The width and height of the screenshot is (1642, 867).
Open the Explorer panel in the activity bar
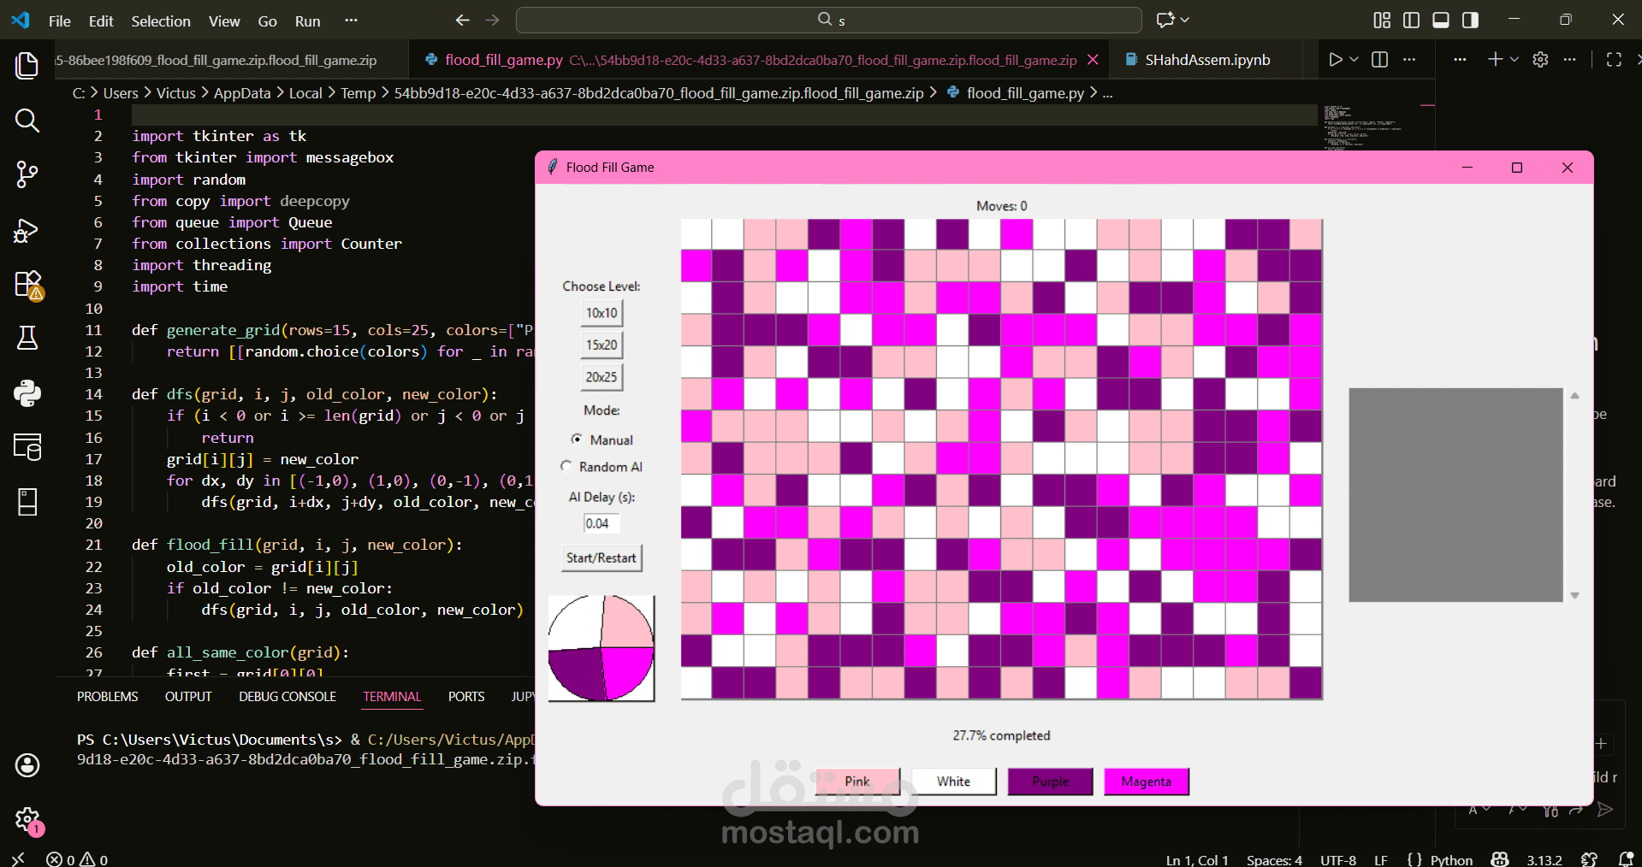click(27, 66)
